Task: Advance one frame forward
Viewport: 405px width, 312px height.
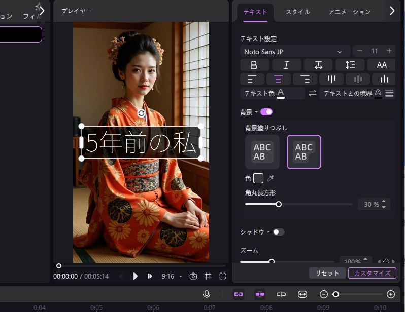Action: [150, 276]
